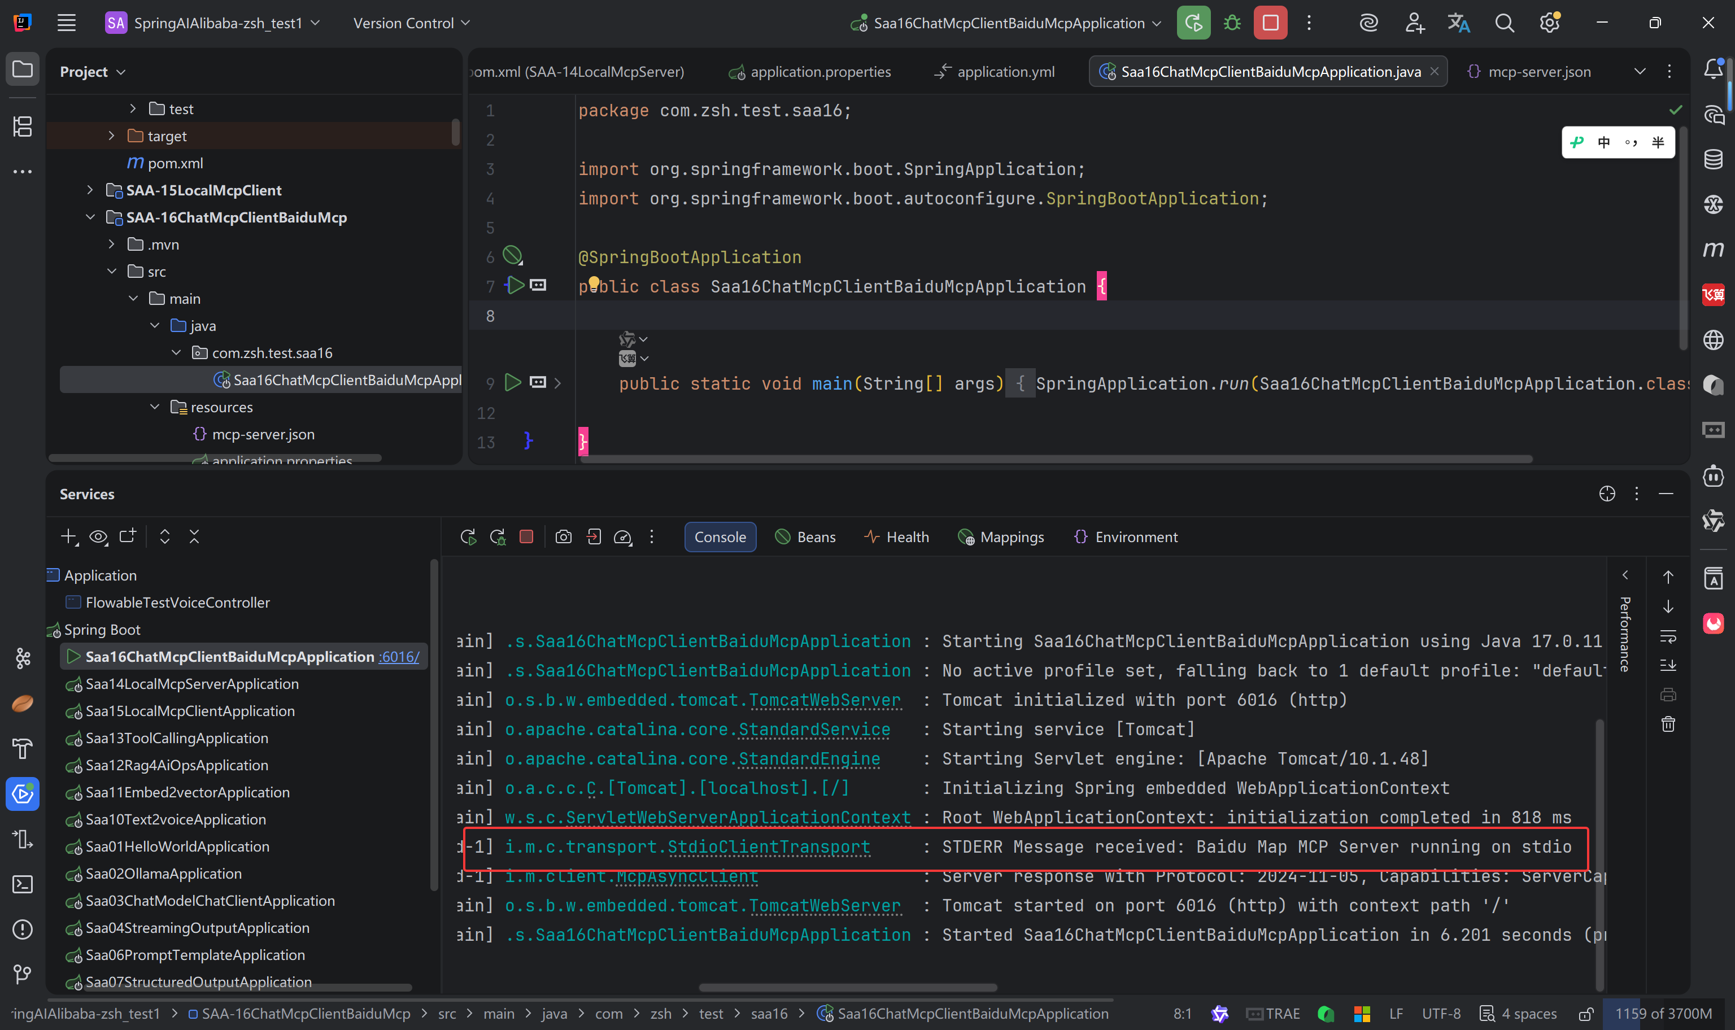This screenshot has width=1735, height=1030.
Task: Open the Terminal tool window icon
Action: tap(22, 884)
